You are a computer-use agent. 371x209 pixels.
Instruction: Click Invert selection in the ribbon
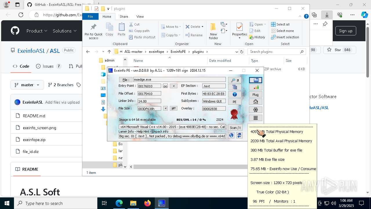point(285,37)
